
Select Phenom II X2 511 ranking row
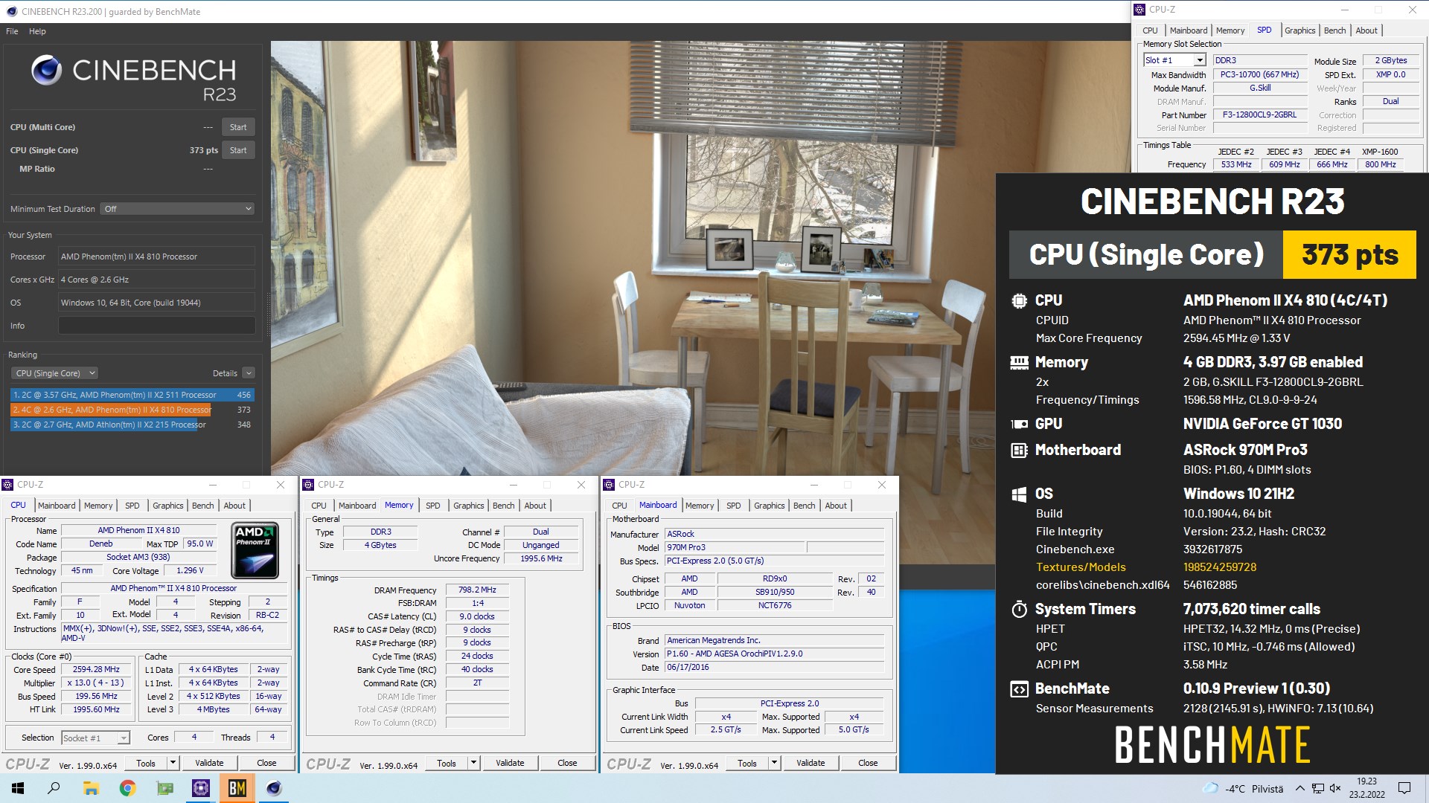(132, 395)
